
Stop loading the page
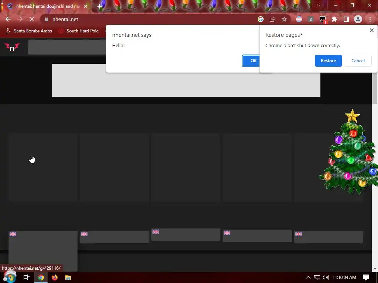click(x=32, y=19)
